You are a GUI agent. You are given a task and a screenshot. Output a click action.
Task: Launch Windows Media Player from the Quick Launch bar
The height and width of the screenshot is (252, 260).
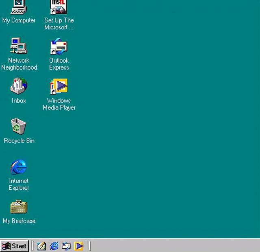pyautogui.click(x=78, y=246)
